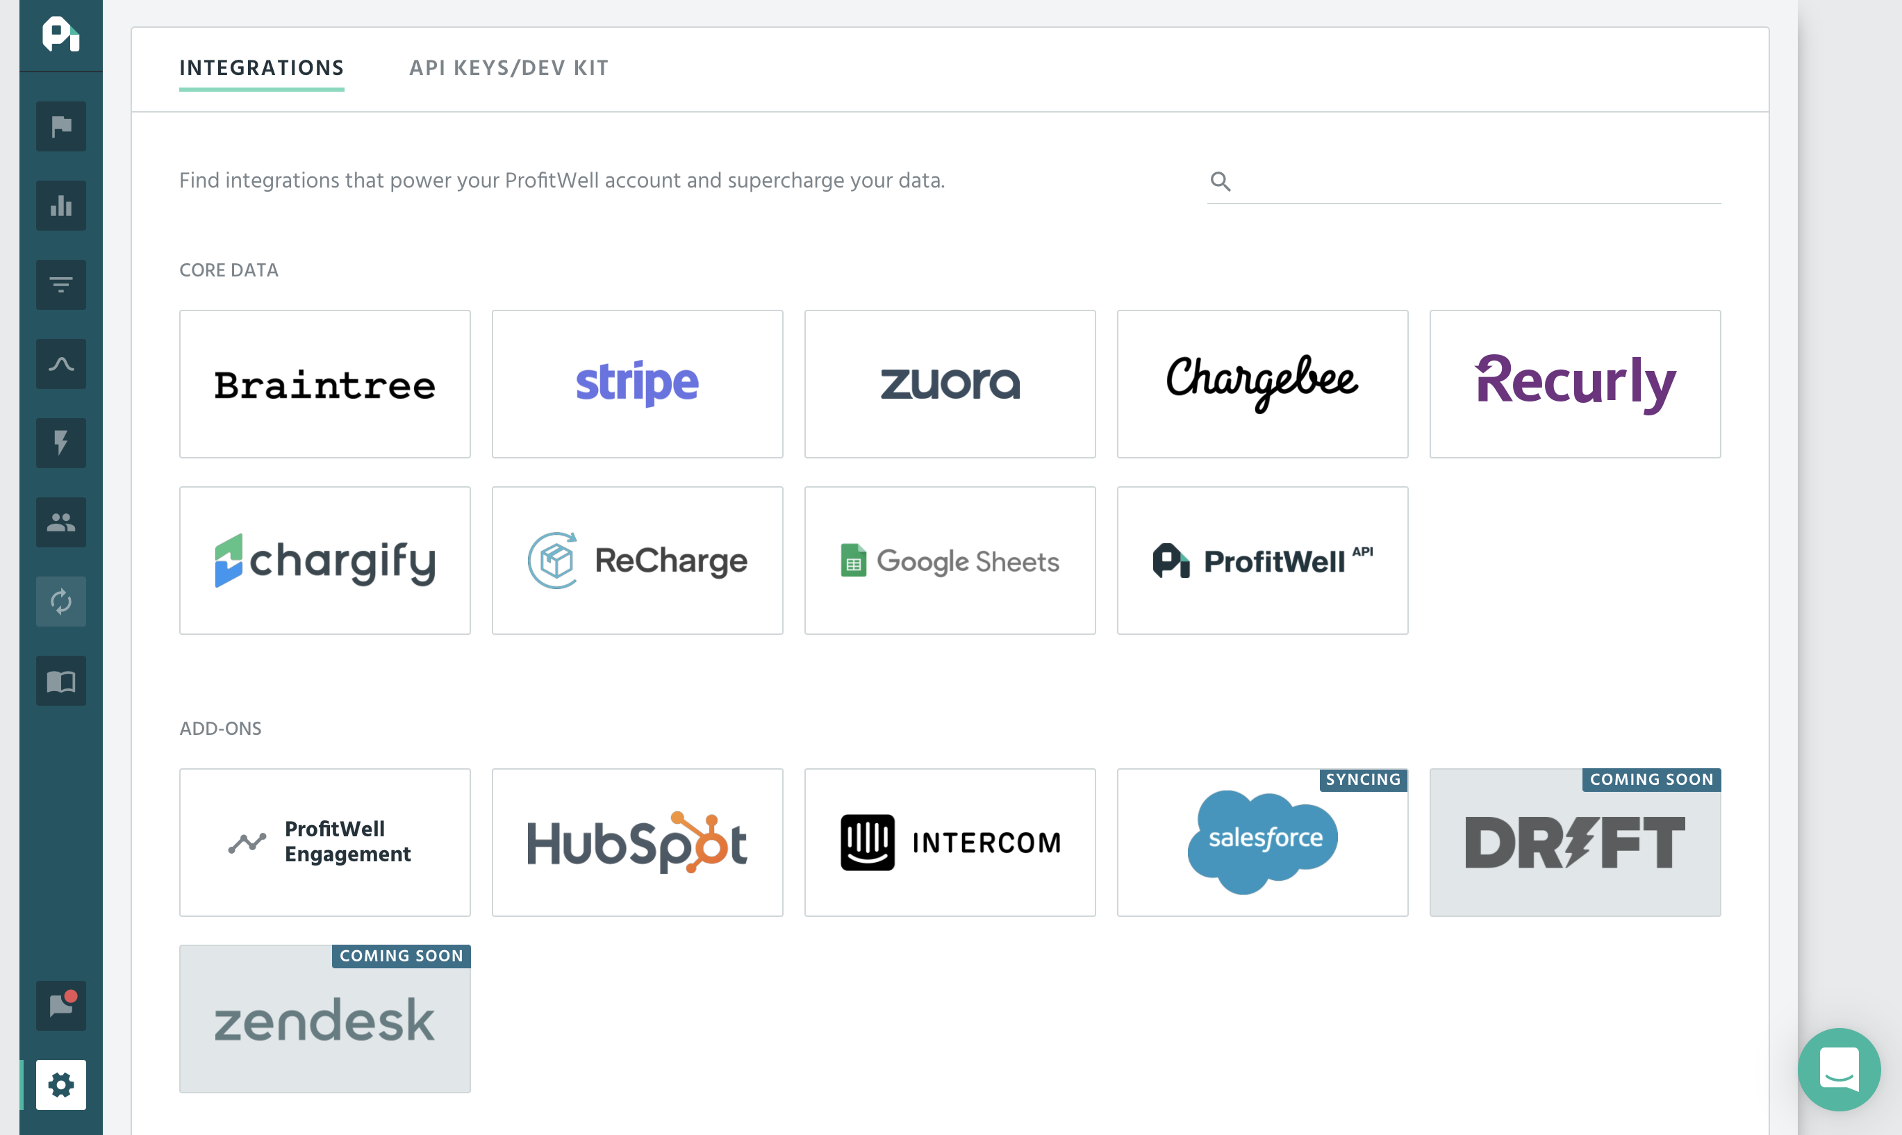Image resolution: width=1902 pixels, height=1135 pixels.
Task: Select the Chargebee integration card
Action: click(1263, 384)
